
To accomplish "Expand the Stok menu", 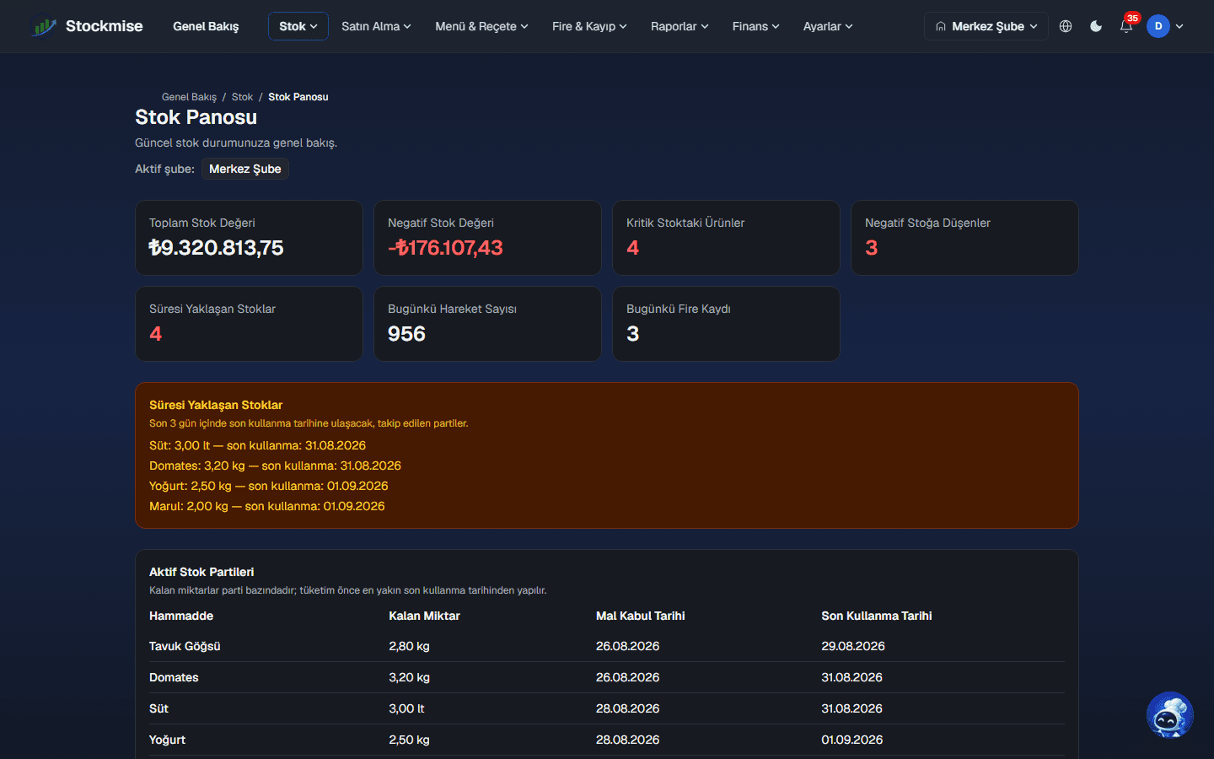I will pyautogui.click(x=298, y=26).
